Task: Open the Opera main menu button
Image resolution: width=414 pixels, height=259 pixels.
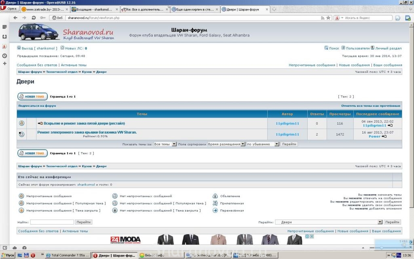Action: [10, 8]
